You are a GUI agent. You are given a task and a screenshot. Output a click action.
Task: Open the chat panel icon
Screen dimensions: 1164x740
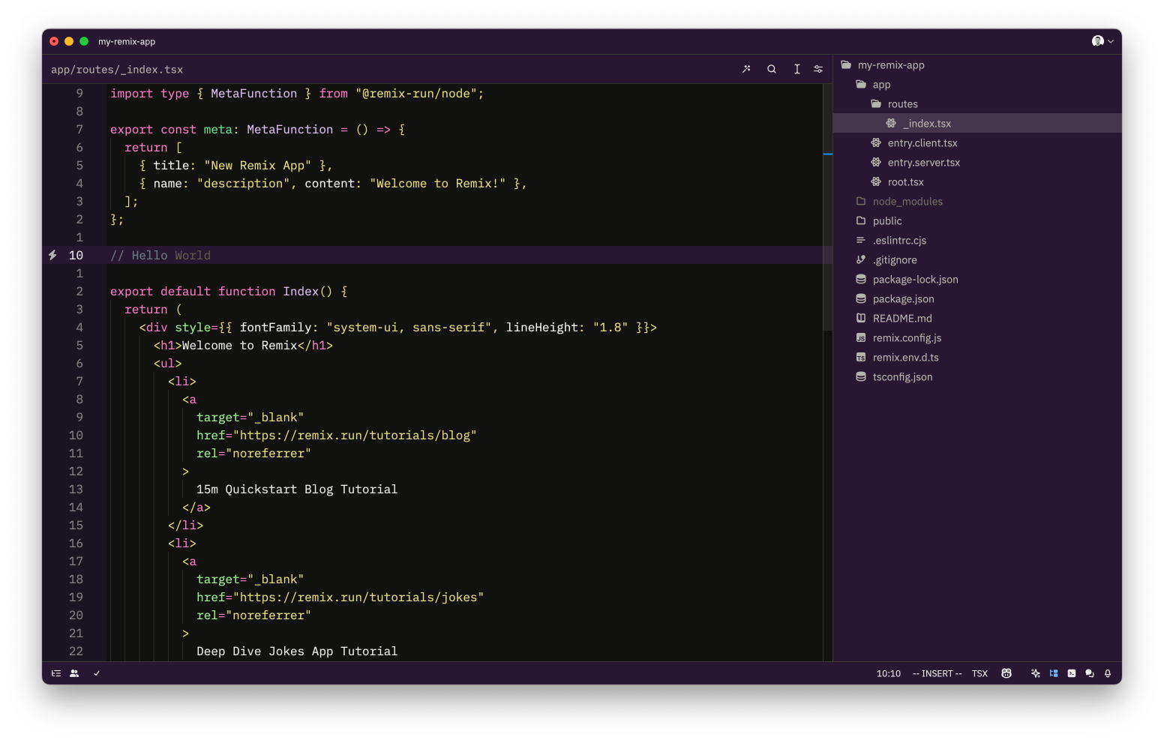pos(1090,673)
